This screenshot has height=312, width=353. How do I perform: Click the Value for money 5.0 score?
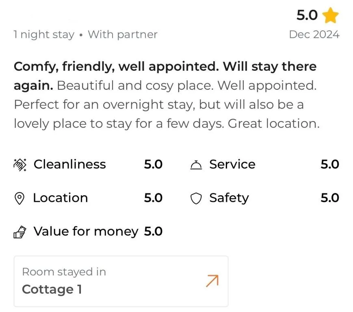(153, 232)
